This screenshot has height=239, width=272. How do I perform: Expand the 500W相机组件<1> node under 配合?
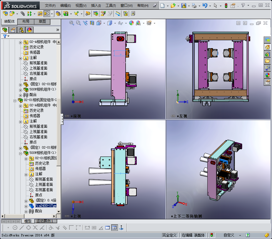click(x=21, y=90)
